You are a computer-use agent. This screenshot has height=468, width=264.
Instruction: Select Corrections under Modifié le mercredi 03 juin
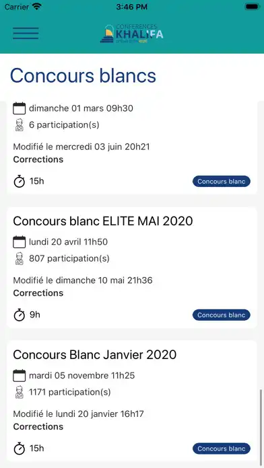click(38, 159)
